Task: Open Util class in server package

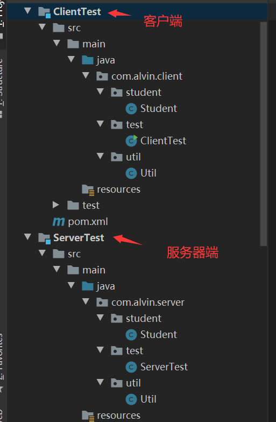Action: pos(148,399)
